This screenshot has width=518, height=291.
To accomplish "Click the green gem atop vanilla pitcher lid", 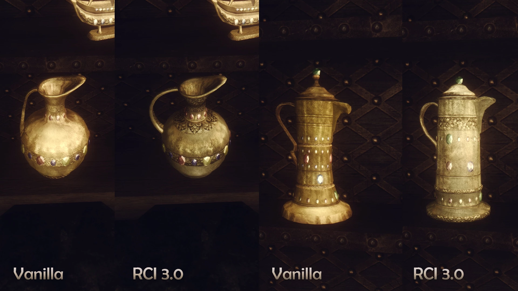I will click(316, 72).
